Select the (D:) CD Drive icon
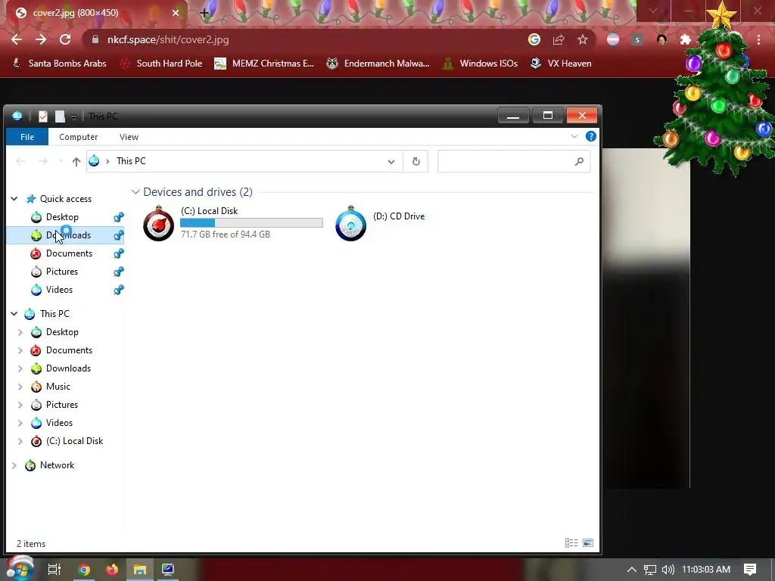This screenshot has width=775, height=581. [x=351, y=224]
